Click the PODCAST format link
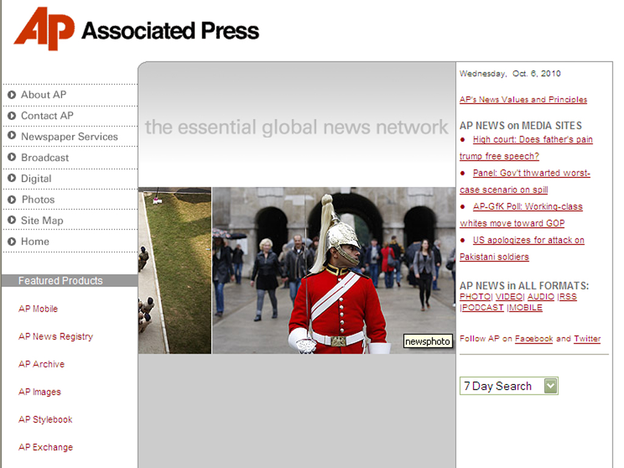The image size is (624, 468). tap(483, 308)
